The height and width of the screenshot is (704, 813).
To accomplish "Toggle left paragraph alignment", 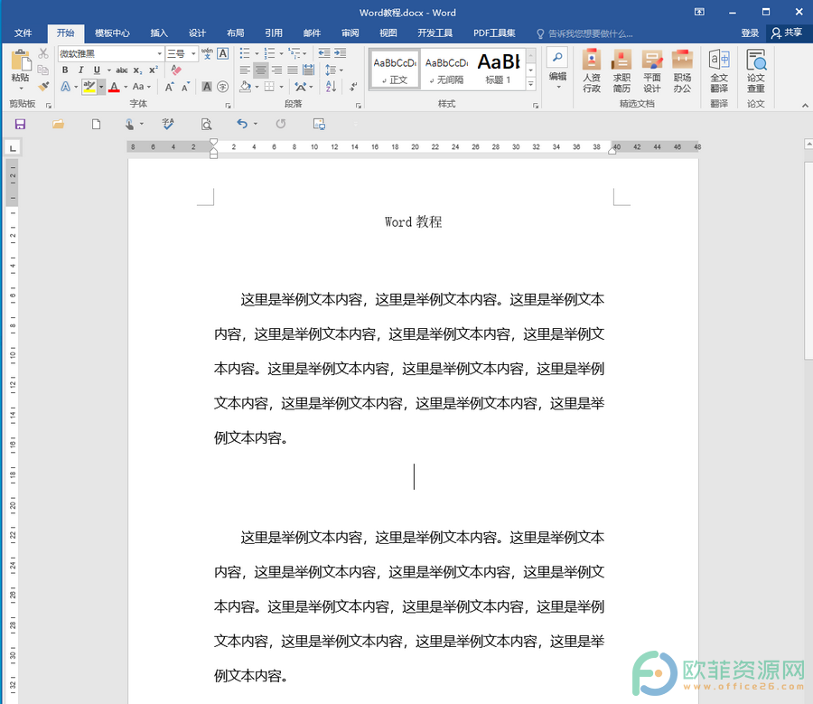I will click(x=245, y=70).
